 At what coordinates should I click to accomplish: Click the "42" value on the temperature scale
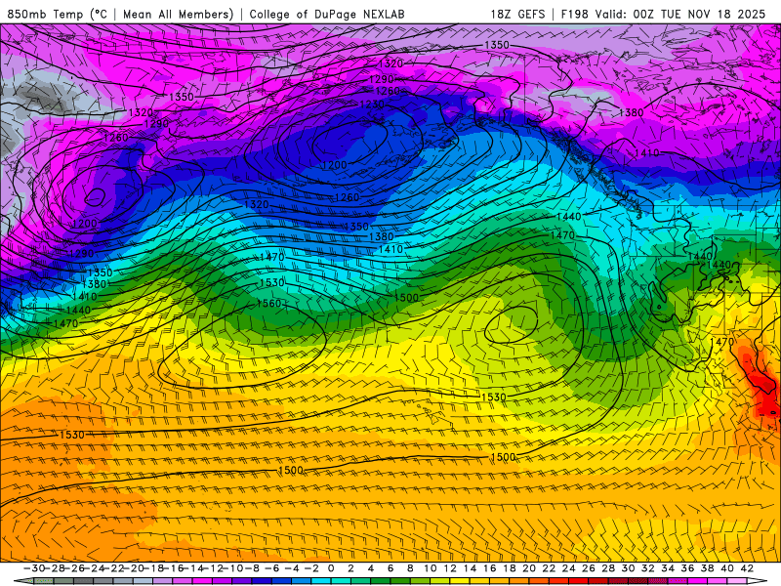[747, 568]
